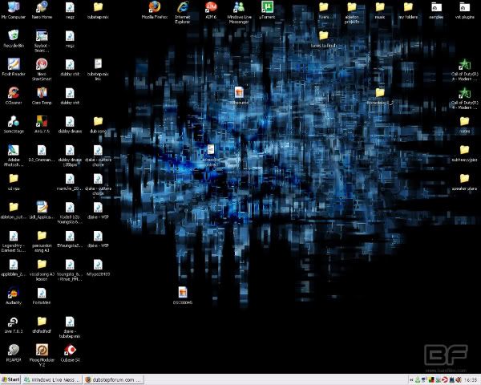Open the percussion song AJ folder
This screenshot has height=385, width=481.
coord(42,241)
